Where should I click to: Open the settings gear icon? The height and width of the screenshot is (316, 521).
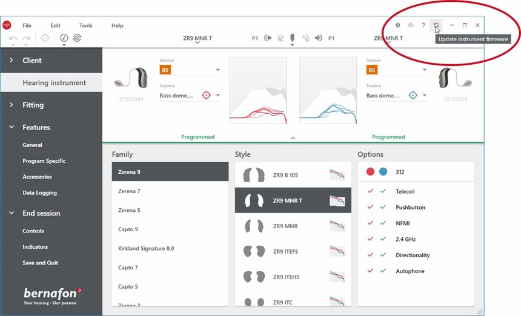[398, 25]
